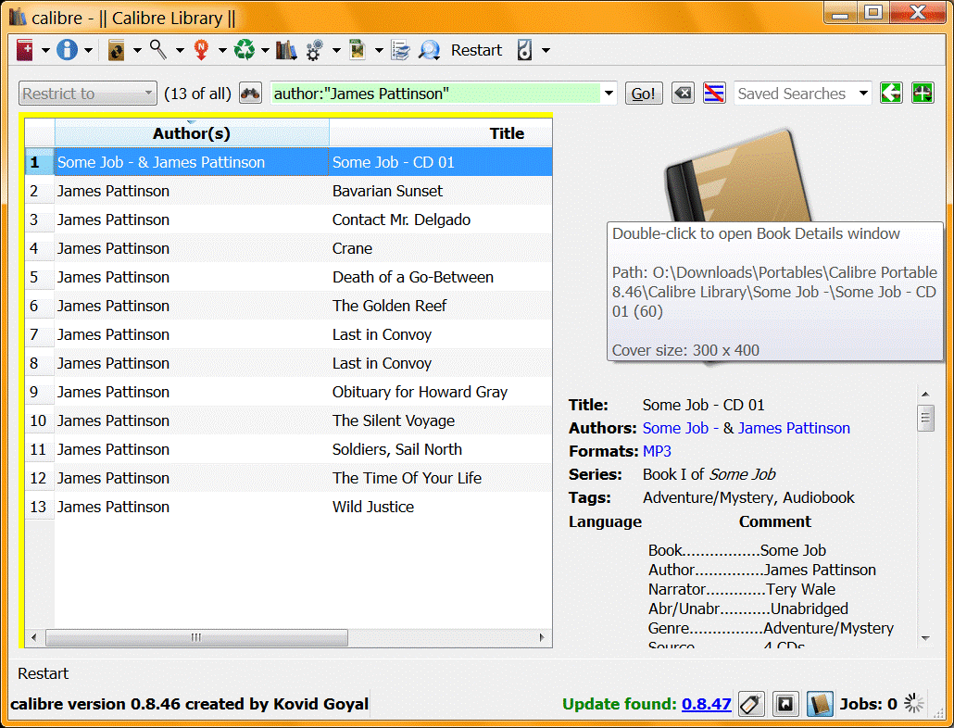Expand the Convert books dropdown arrow

tap(137, 51)
